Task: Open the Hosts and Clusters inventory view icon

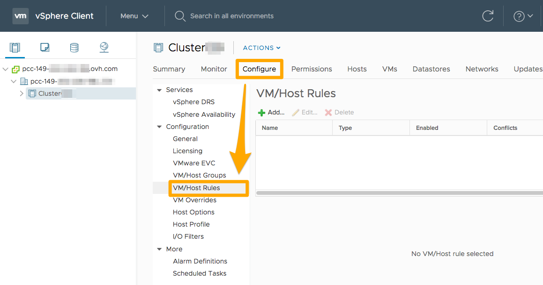Action: 15,47
